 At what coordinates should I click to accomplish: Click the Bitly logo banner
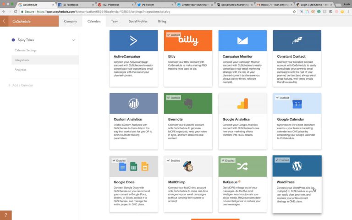(x=188, y=40)
